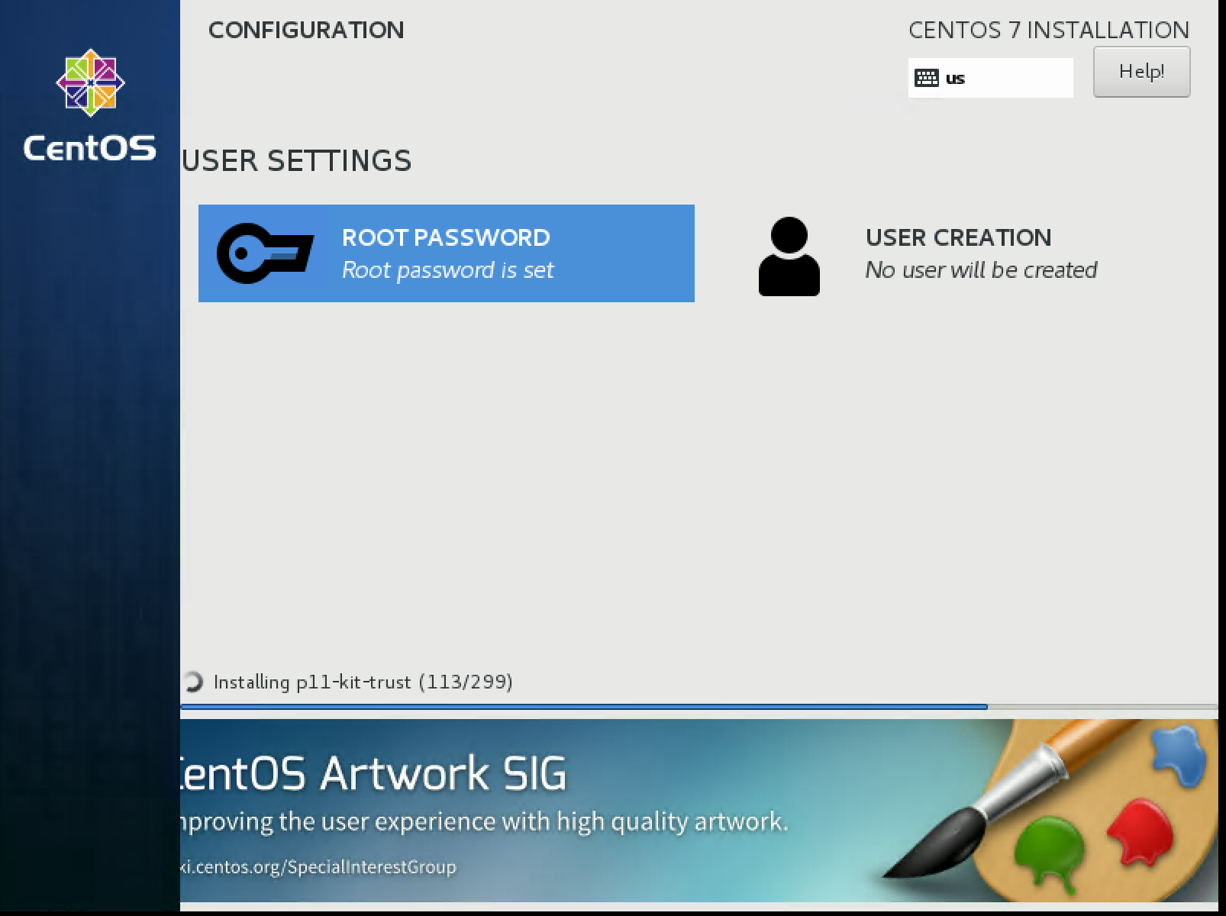Click the CentOS wordmark in the sidebar

tap(90, 147)
